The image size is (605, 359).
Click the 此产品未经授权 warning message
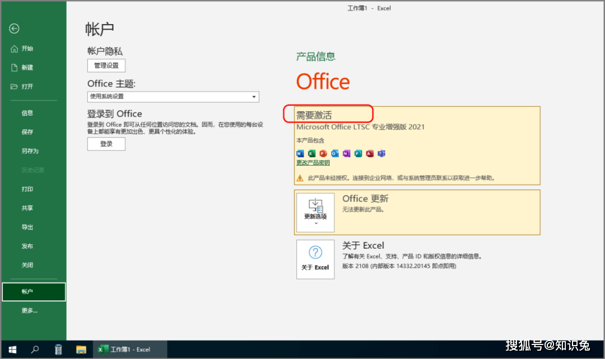point(401,178)
